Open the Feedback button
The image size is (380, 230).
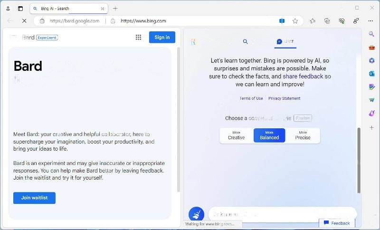337,223
